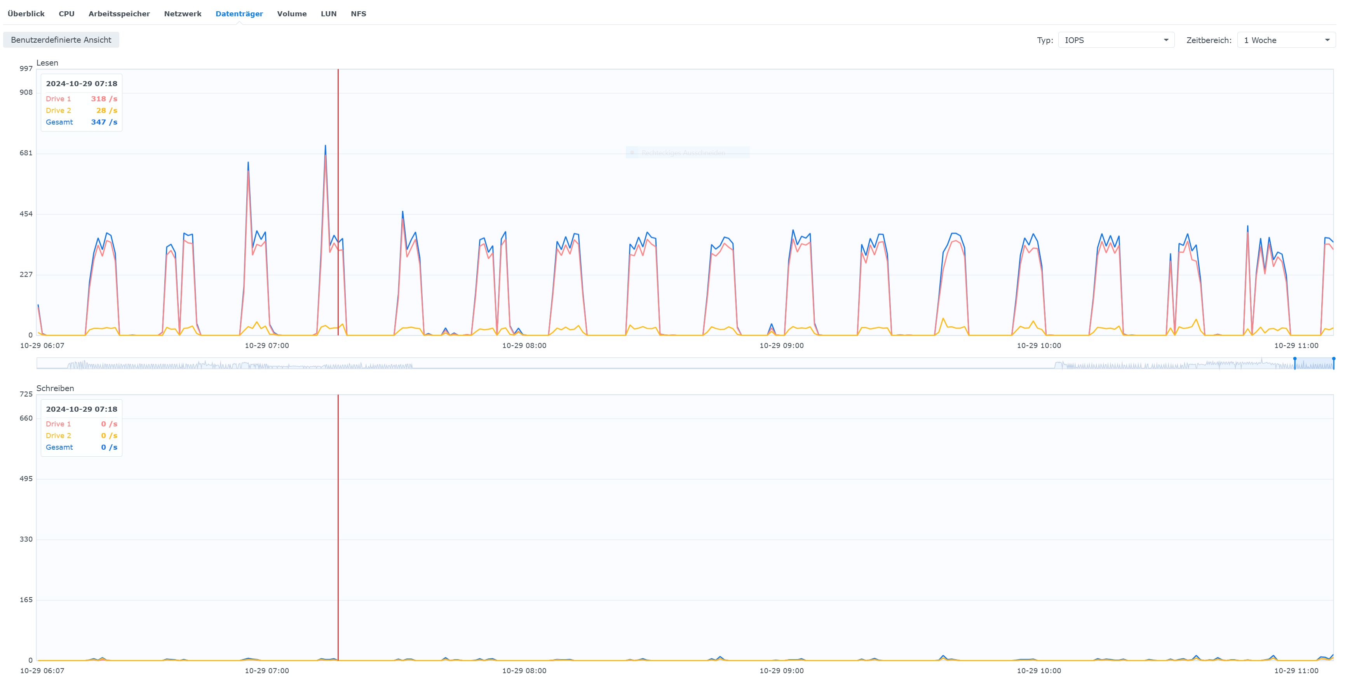Click Drive 1 in the Schreiben legend
Image resolution: width=1345 pixels, height=679 pixels.
click(x=58, y=424)
